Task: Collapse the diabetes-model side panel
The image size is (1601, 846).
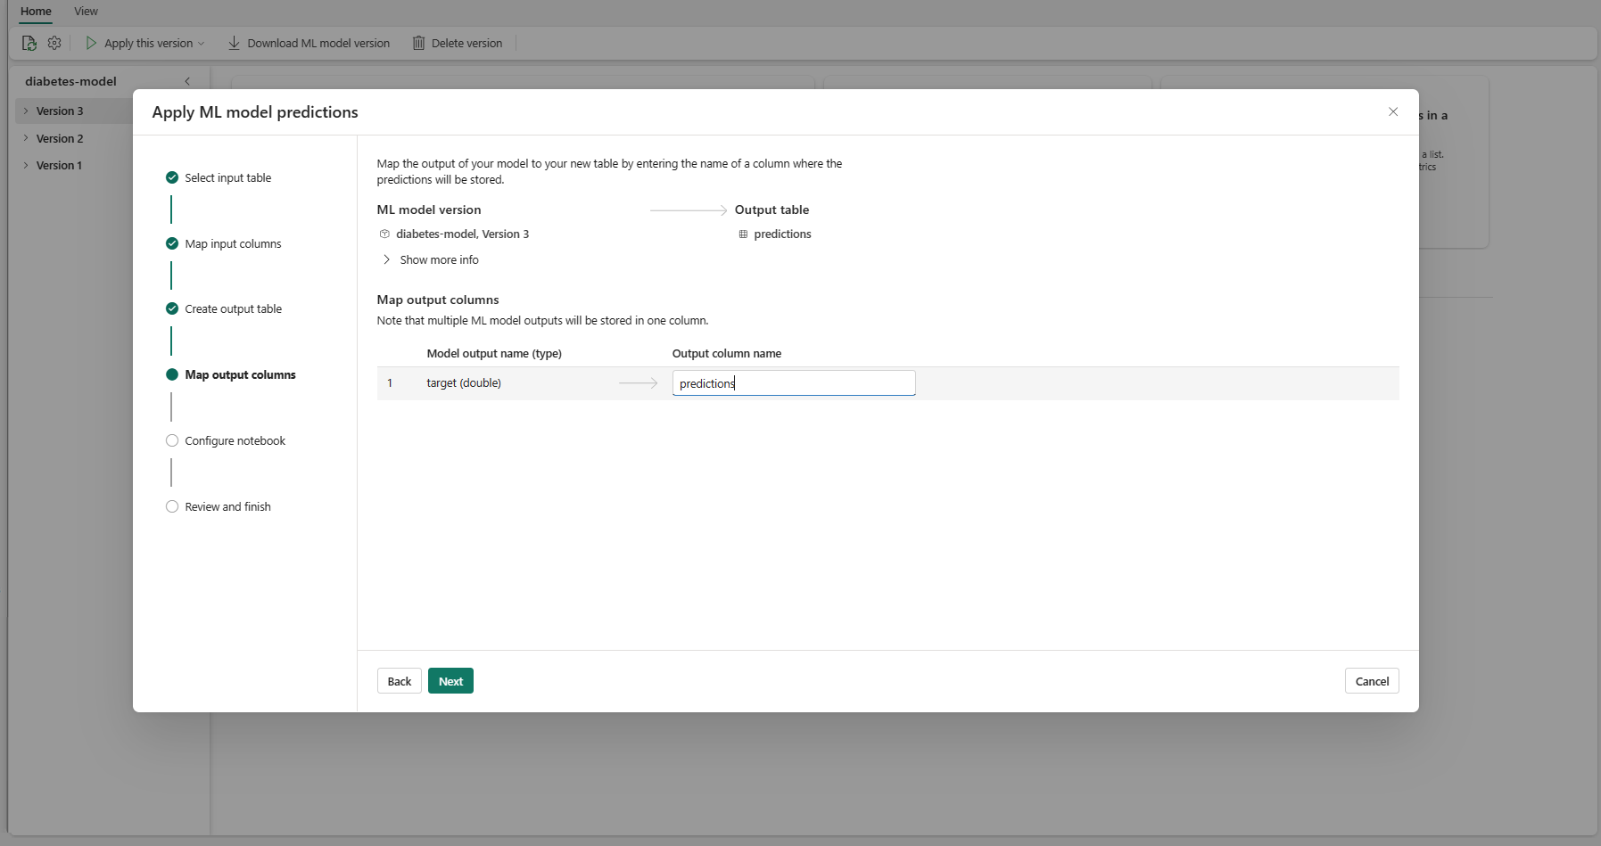Action: (x=187, y=81)
